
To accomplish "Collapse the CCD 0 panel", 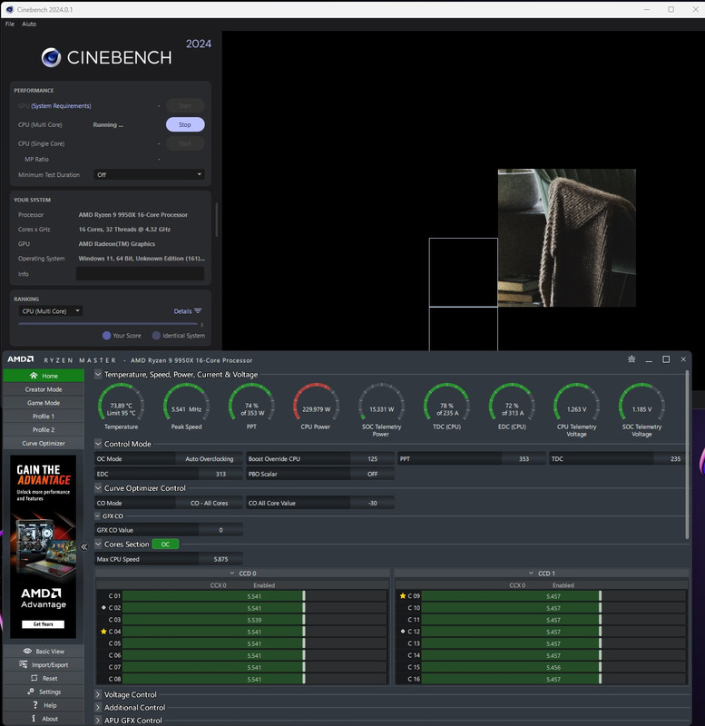I will (232, 574).
